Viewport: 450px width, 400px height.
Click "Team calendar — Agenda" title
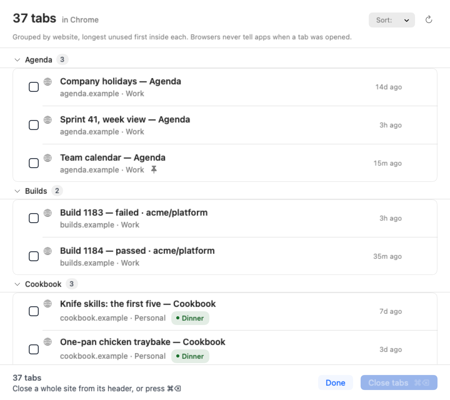point(113,157)
